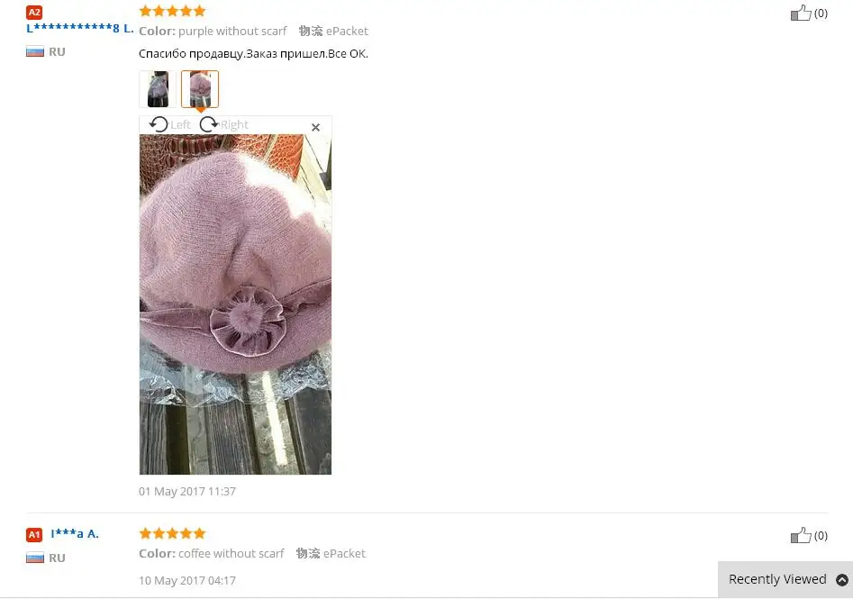Screen dimensions: 853x599
Task: Click the Left rotate label
Action: tap(181, 125)
